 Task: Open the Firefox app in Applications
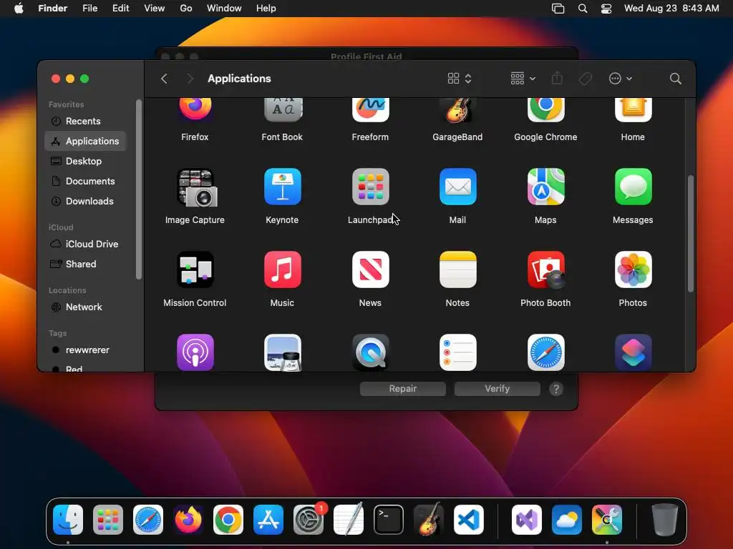(x=195, y=110)
